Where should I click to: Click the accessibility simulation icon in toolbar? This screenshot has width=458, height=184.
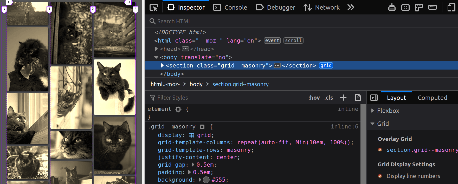click(392, 8)
